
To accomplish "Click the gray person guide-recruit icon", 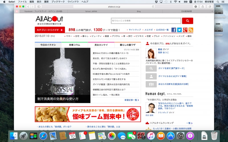I will pos(151,76).
